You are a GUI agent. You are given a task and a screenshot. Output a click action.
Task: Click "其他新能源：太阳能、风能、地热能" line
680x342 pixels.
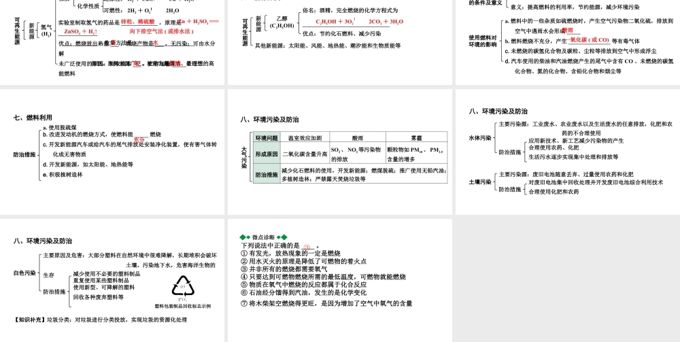pyautogui.click(x=328, y=45)
